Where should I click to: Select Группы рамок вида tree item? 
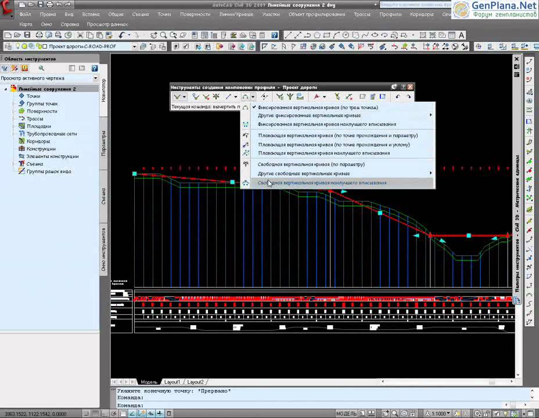click(x=48, y=171)
